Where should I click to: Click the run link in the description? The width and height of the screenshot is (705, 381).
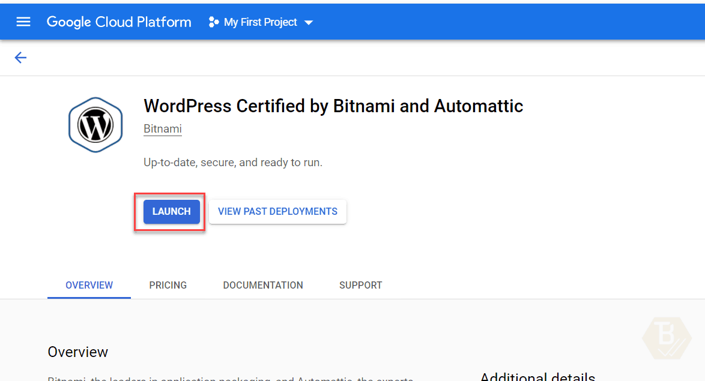click(311, 162)
